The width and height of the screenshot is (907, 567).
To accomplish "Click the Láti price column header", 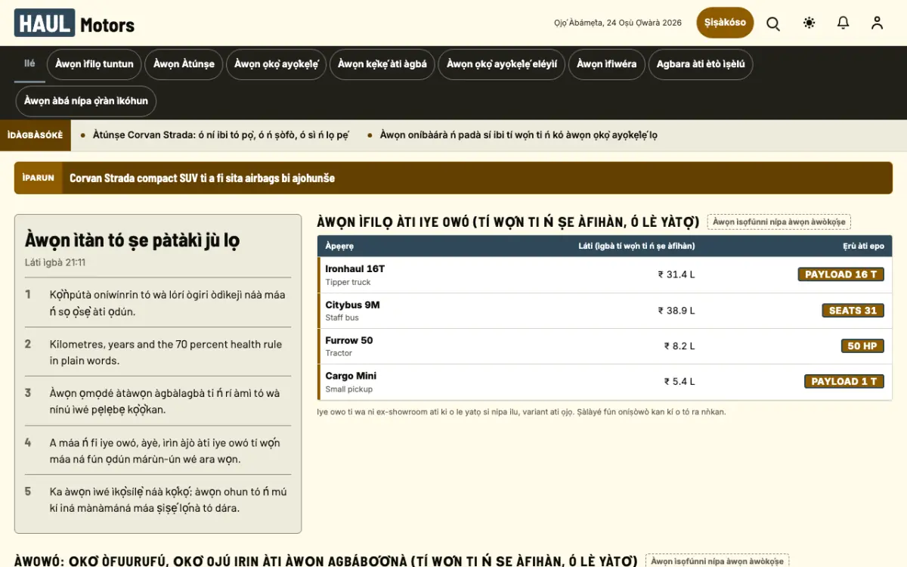I will coord(636,246).
